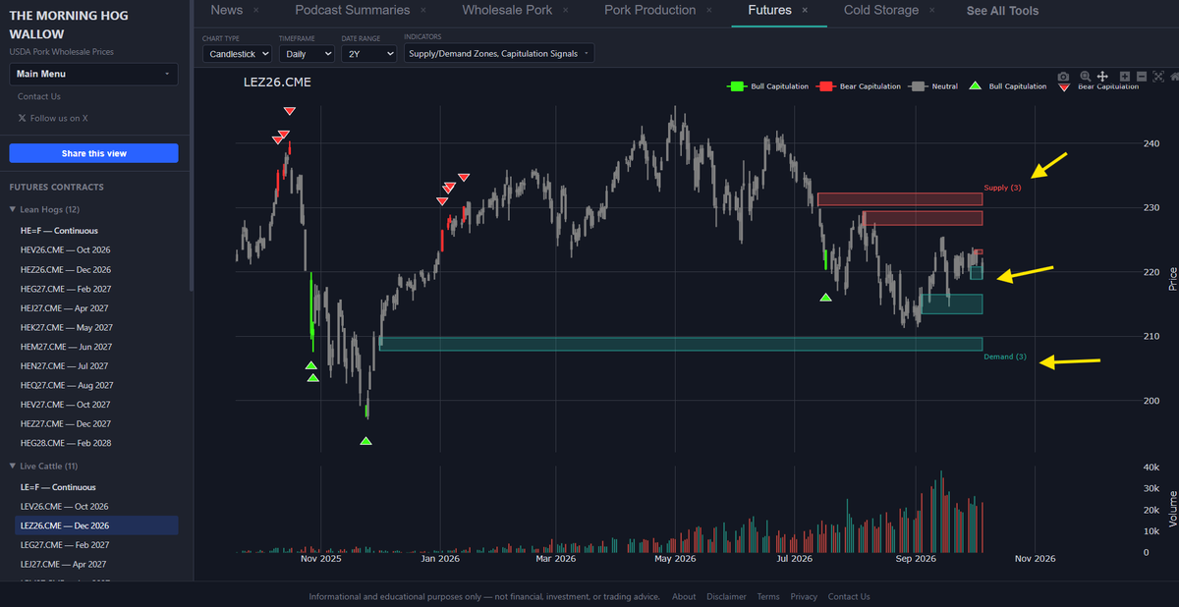Image resolution: width=1179 pixels, height=607 pixels.
Task: Open the Timeframe Daily dropdown
Action: pos(307,54)
